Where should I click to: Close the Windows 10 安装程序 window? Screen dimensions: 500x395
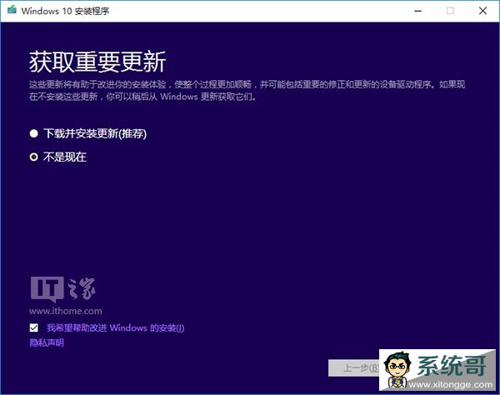[x=482, y=11]
